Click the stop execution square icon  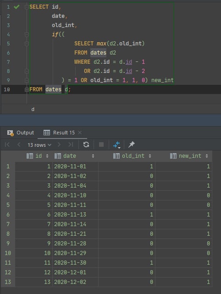101,144
